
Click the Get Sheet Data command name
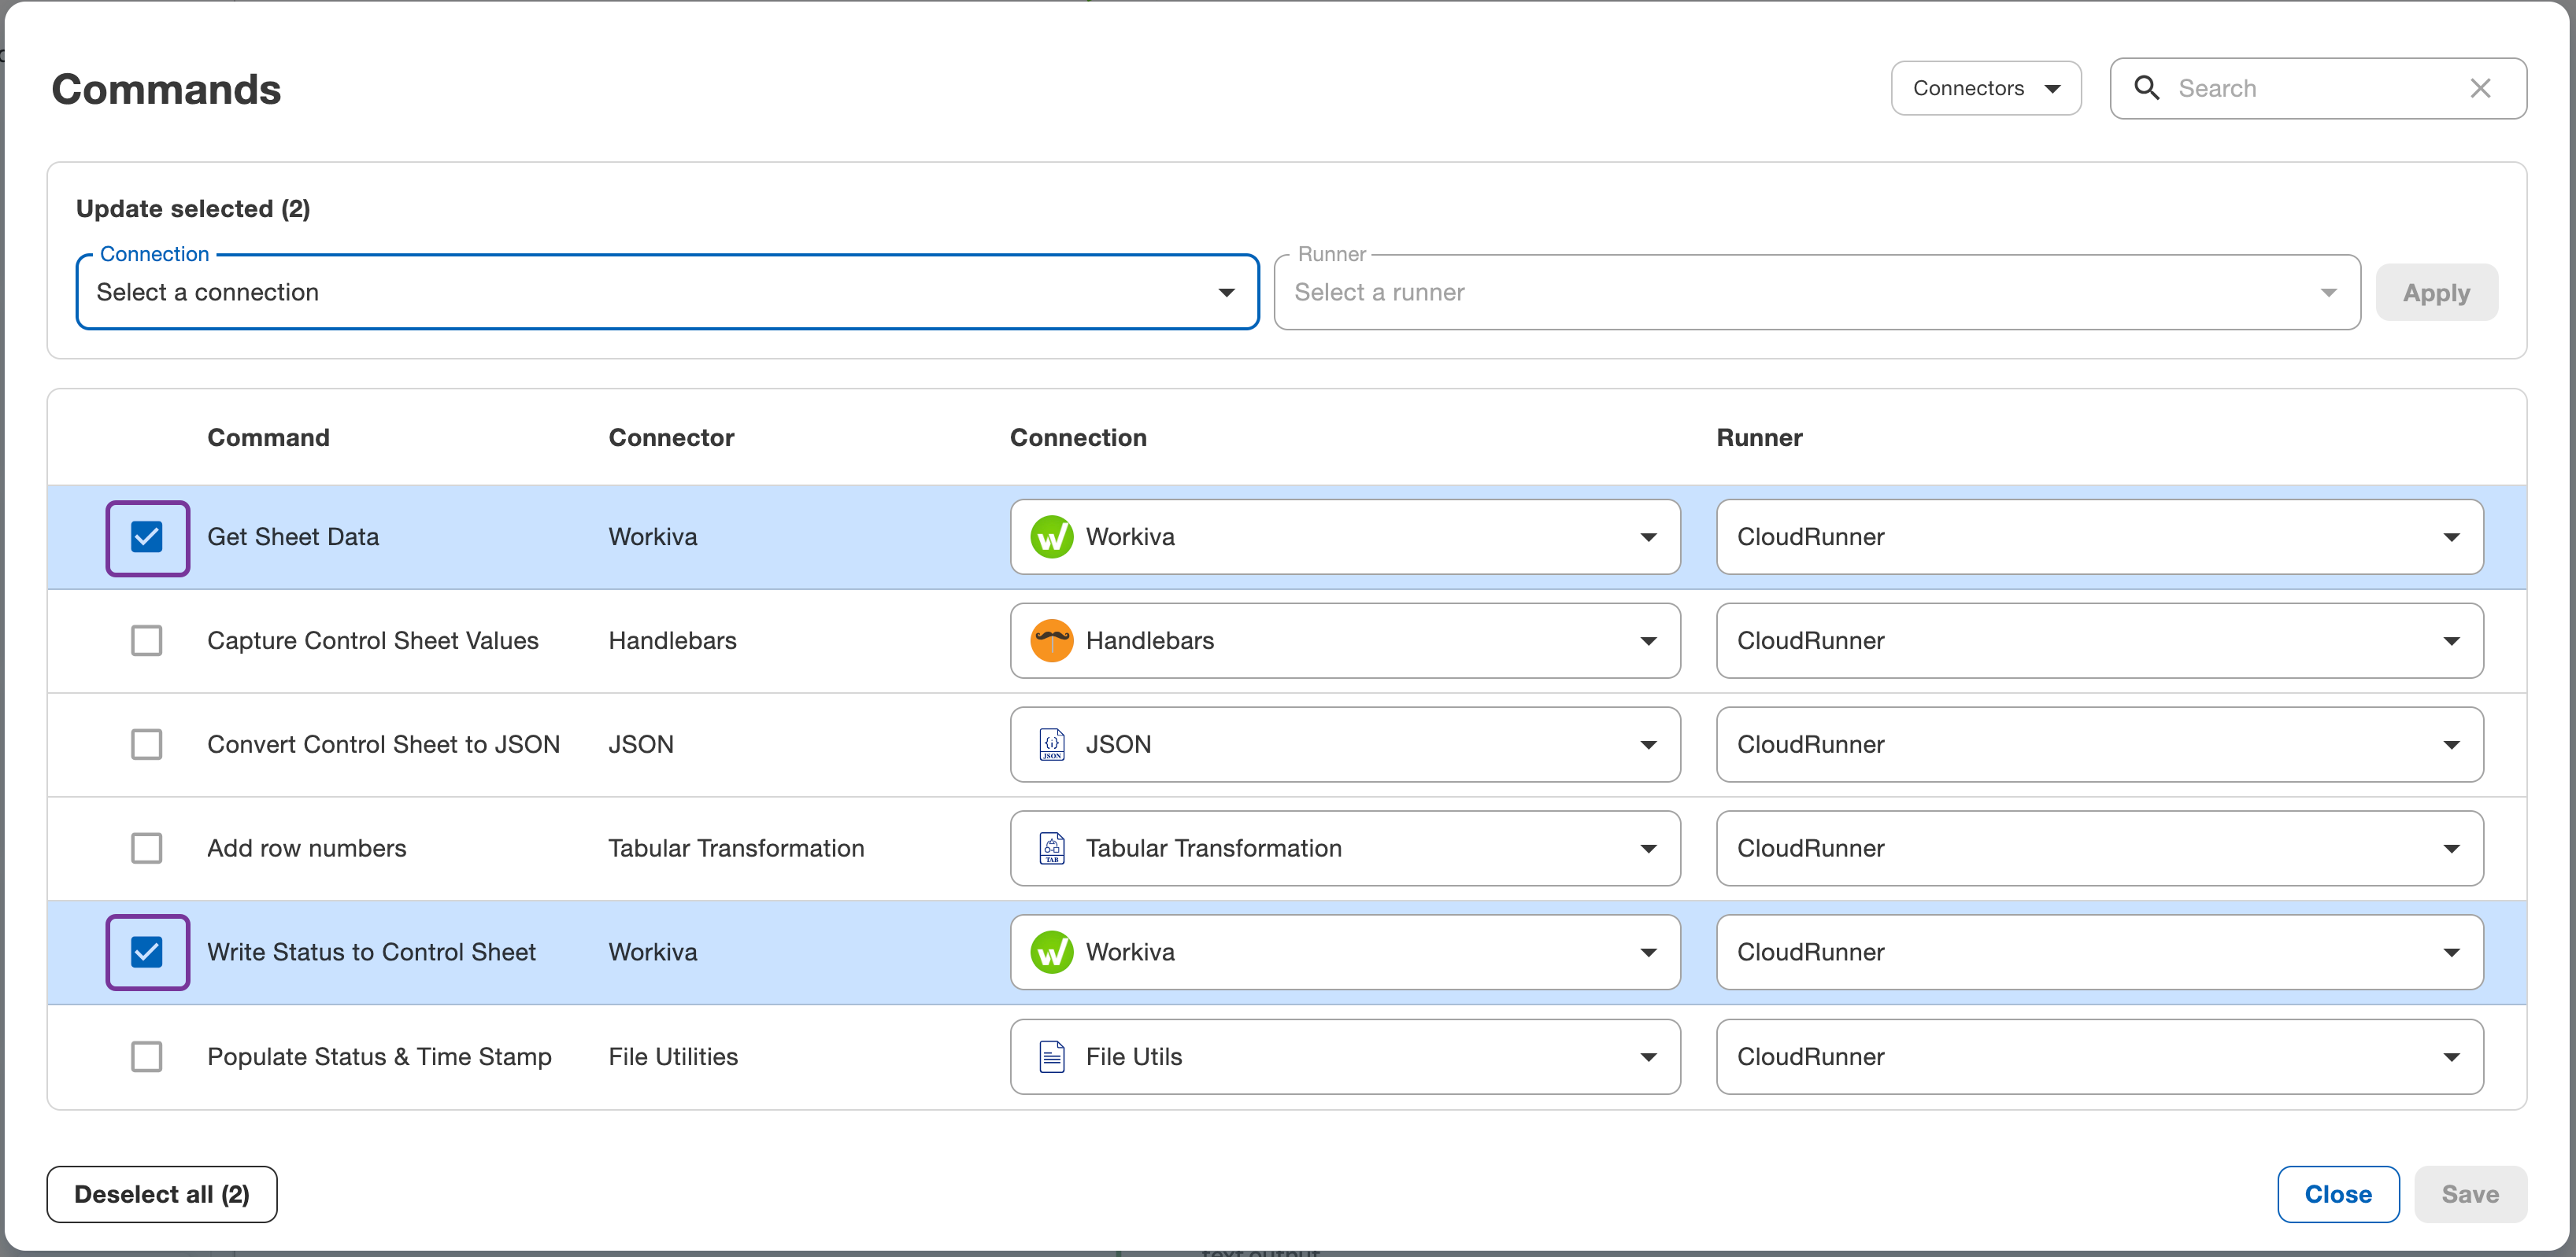pos(293,536)
